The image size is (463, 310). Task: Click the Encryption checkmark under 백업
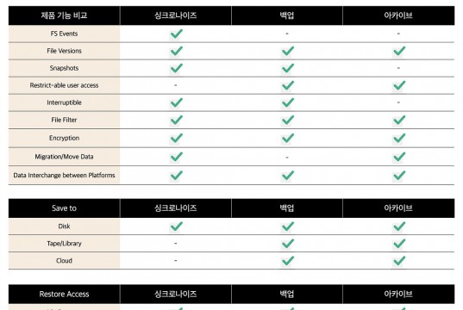point(288,138)
